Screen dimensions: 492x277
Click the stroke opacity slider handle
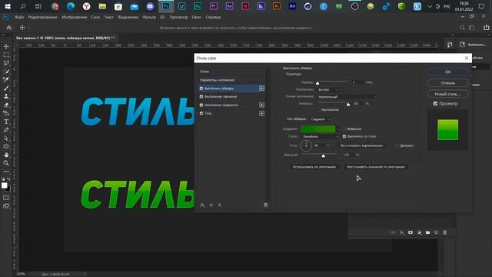pyautogui.click(x=348, y=105)
